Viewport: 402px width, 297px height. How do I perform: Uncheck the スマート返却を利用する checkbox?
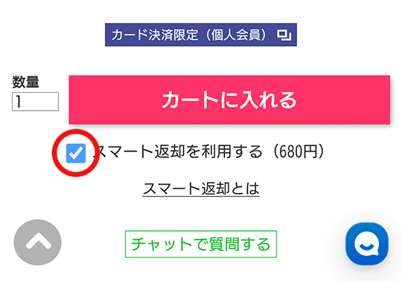pos(76,153)
